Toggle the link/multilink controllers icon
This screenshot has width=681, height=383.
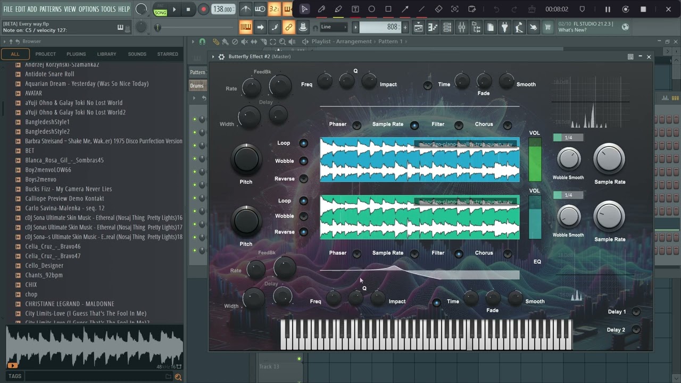pyautogui.click(x=288, y=27)
